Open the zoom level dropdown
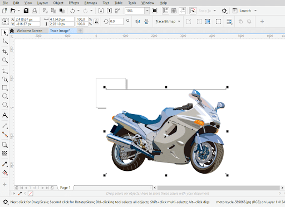Image resolution: width=285 pixels, height=207 pixels. (147, 11)
